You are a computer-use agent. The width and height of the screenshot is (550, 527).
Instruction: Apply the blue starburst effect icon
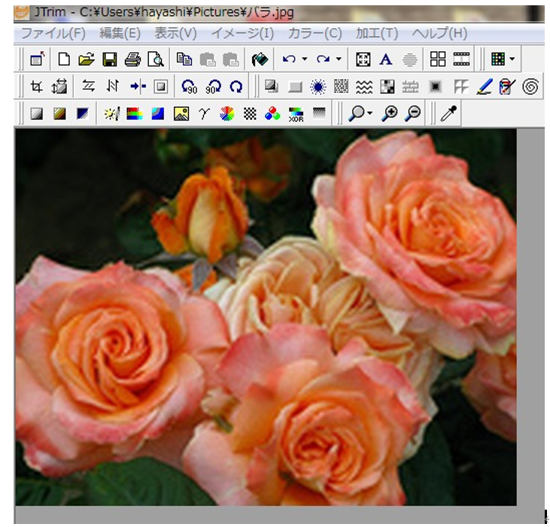[x=318, y=87]
